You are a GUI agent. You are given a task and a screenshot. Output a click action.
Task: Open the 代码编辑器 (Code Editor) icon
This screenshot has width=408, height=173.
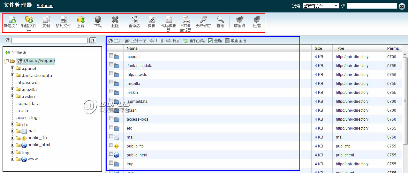[x=169, y=19]
